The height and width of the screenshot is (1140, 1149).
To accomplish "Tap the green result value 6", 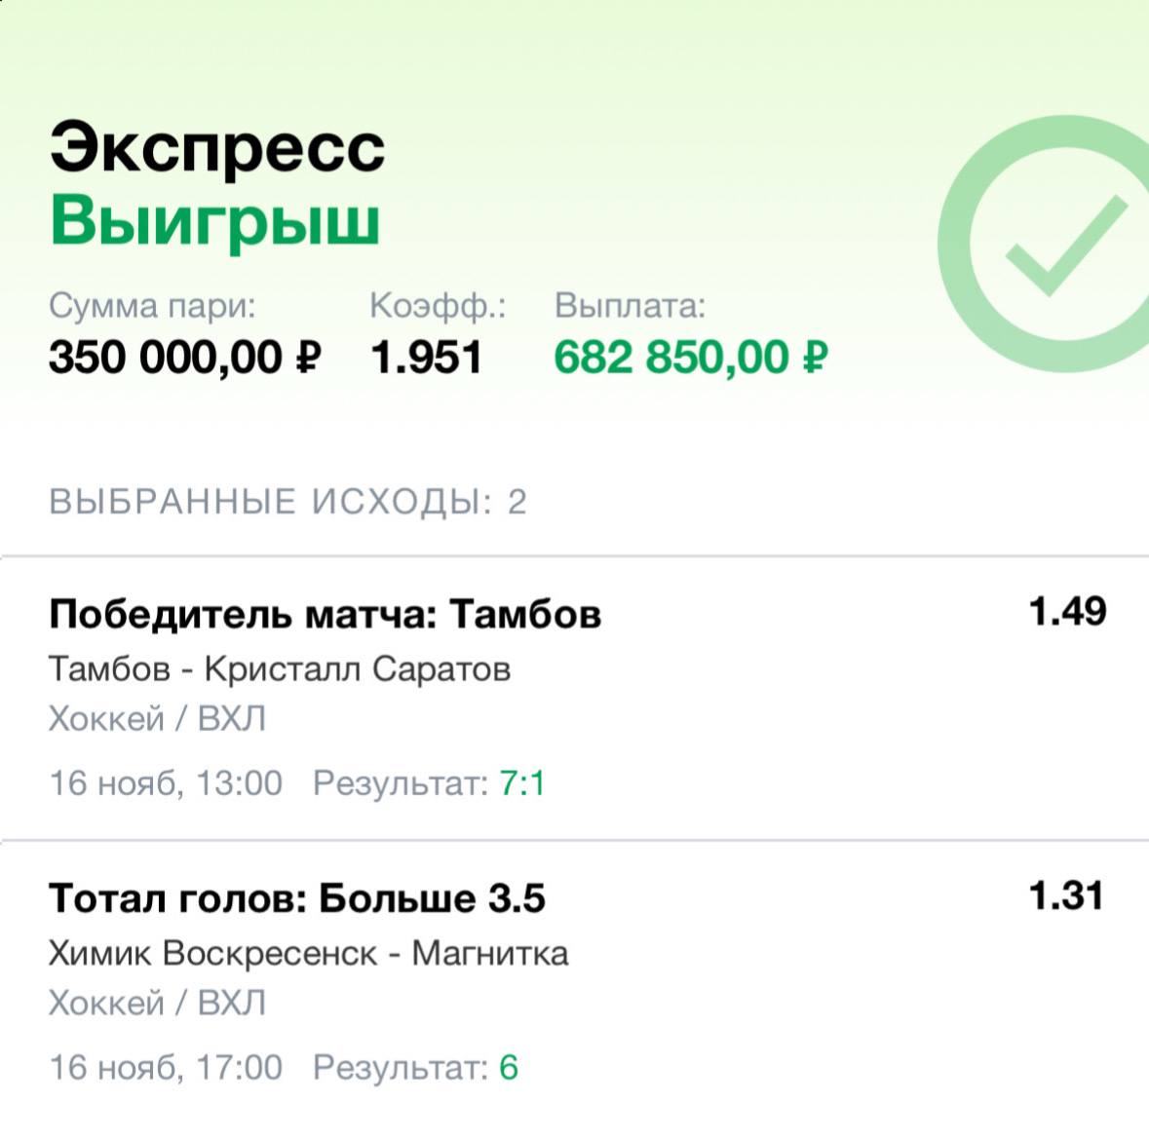I will (509, 1068).
